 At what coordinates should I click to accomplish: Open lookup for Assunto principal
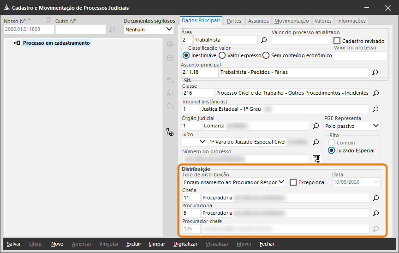375,72
